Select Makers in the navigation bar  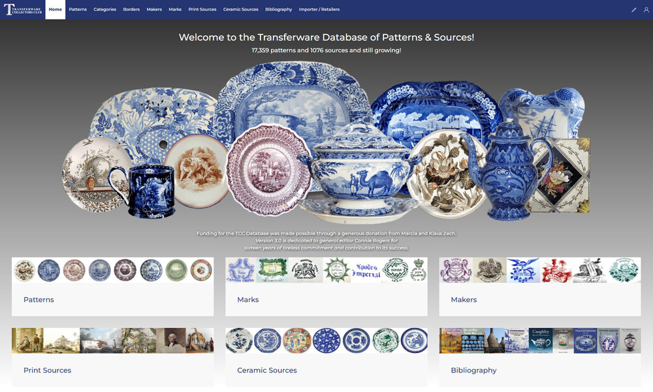[x=154, y=10]
